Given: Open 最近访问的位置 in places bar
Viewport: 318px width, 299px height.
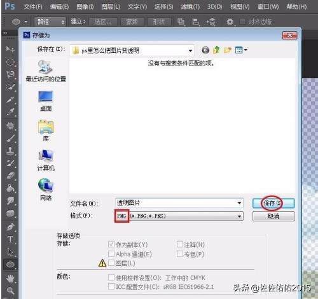Looking at the screenshot, I should coord(46,71).
